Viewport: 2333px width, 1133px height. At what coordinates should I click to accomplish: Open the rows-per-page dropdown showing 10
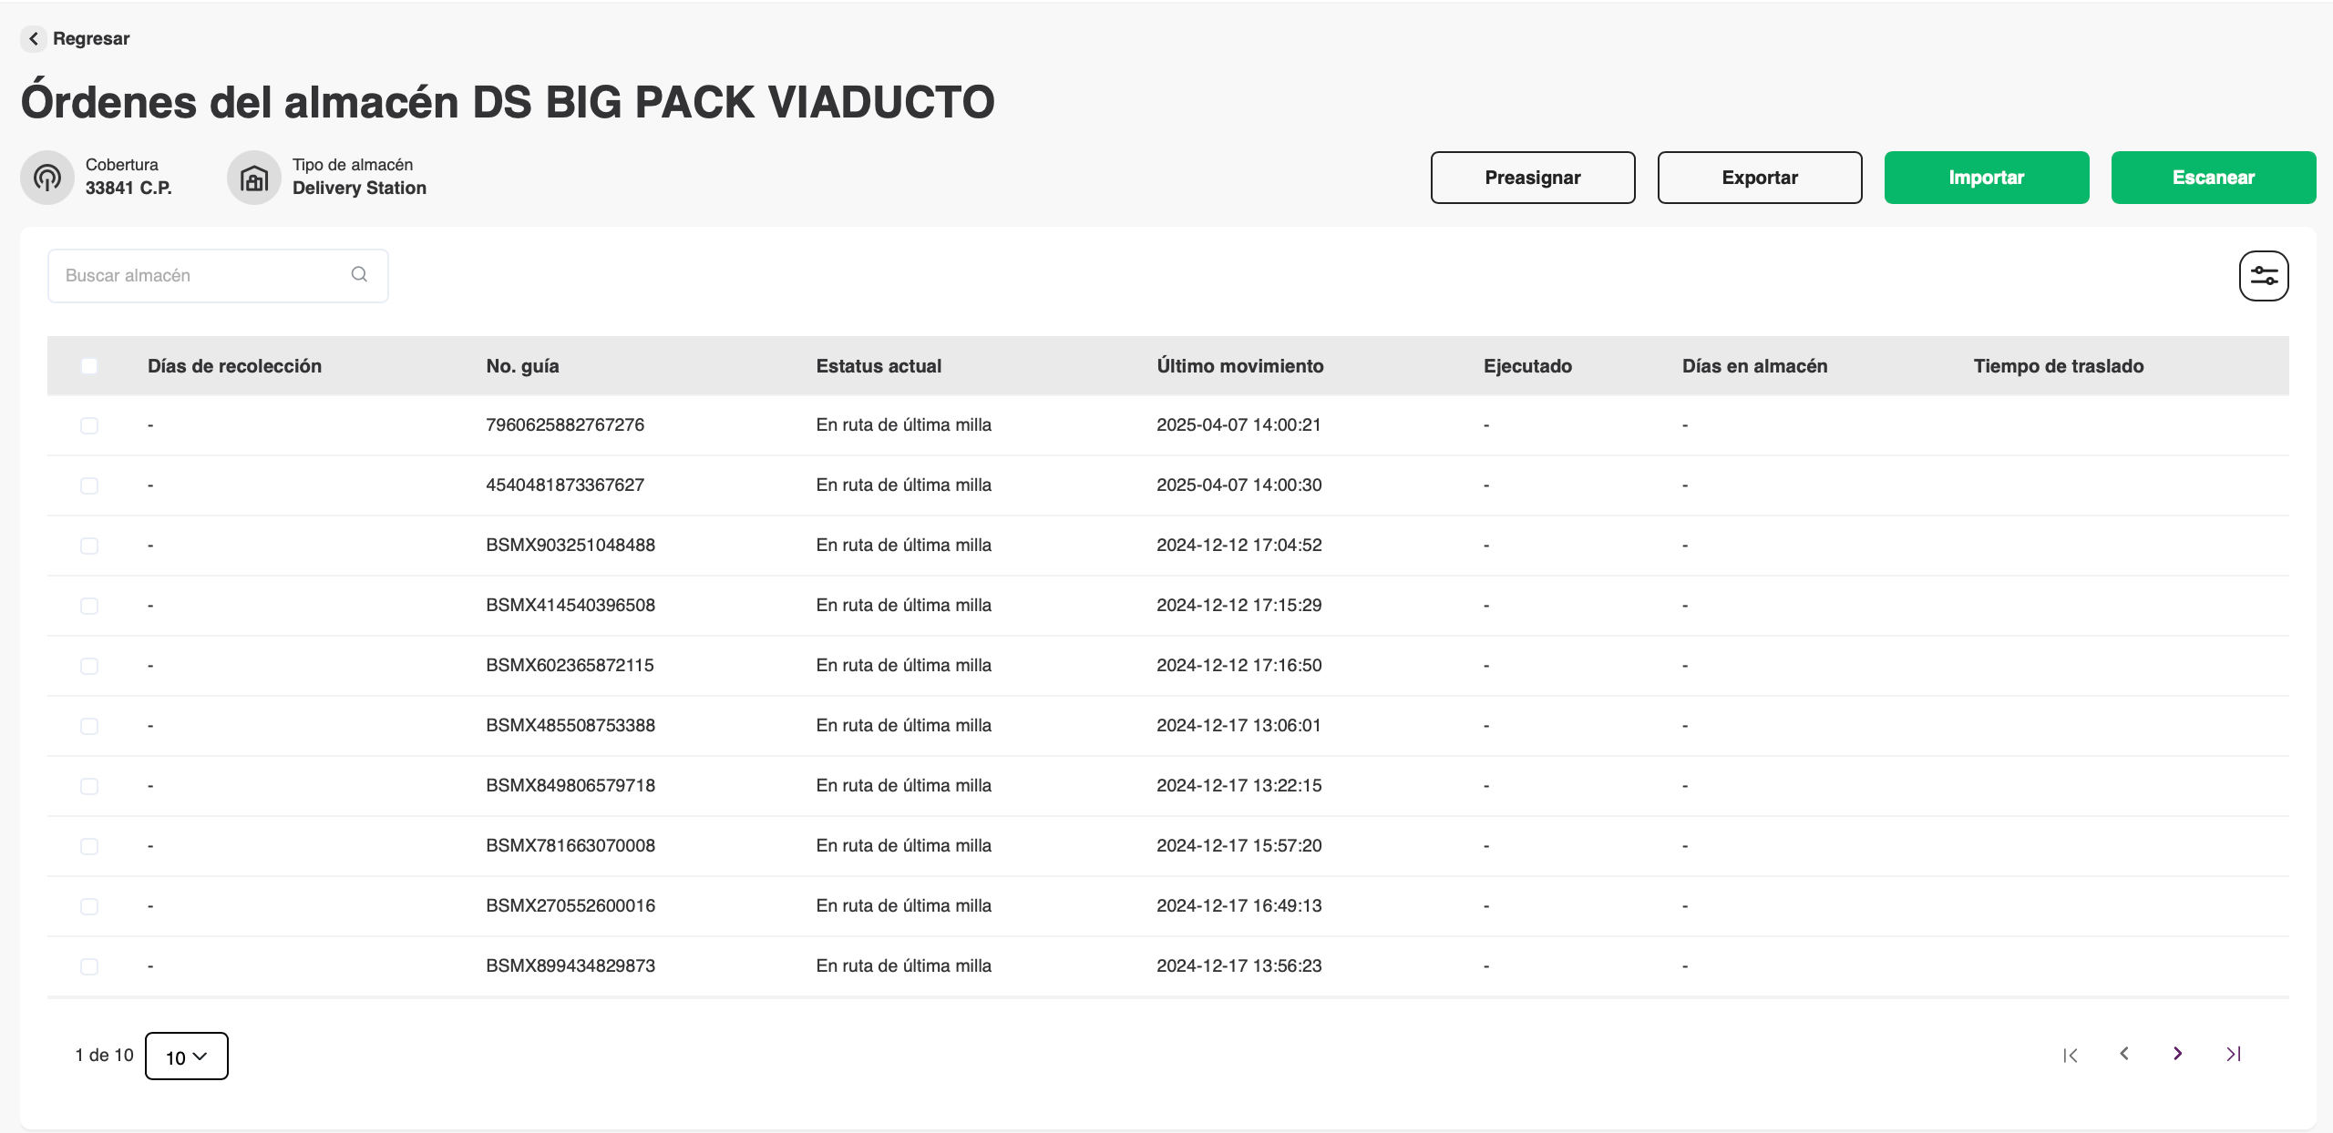187,1056
